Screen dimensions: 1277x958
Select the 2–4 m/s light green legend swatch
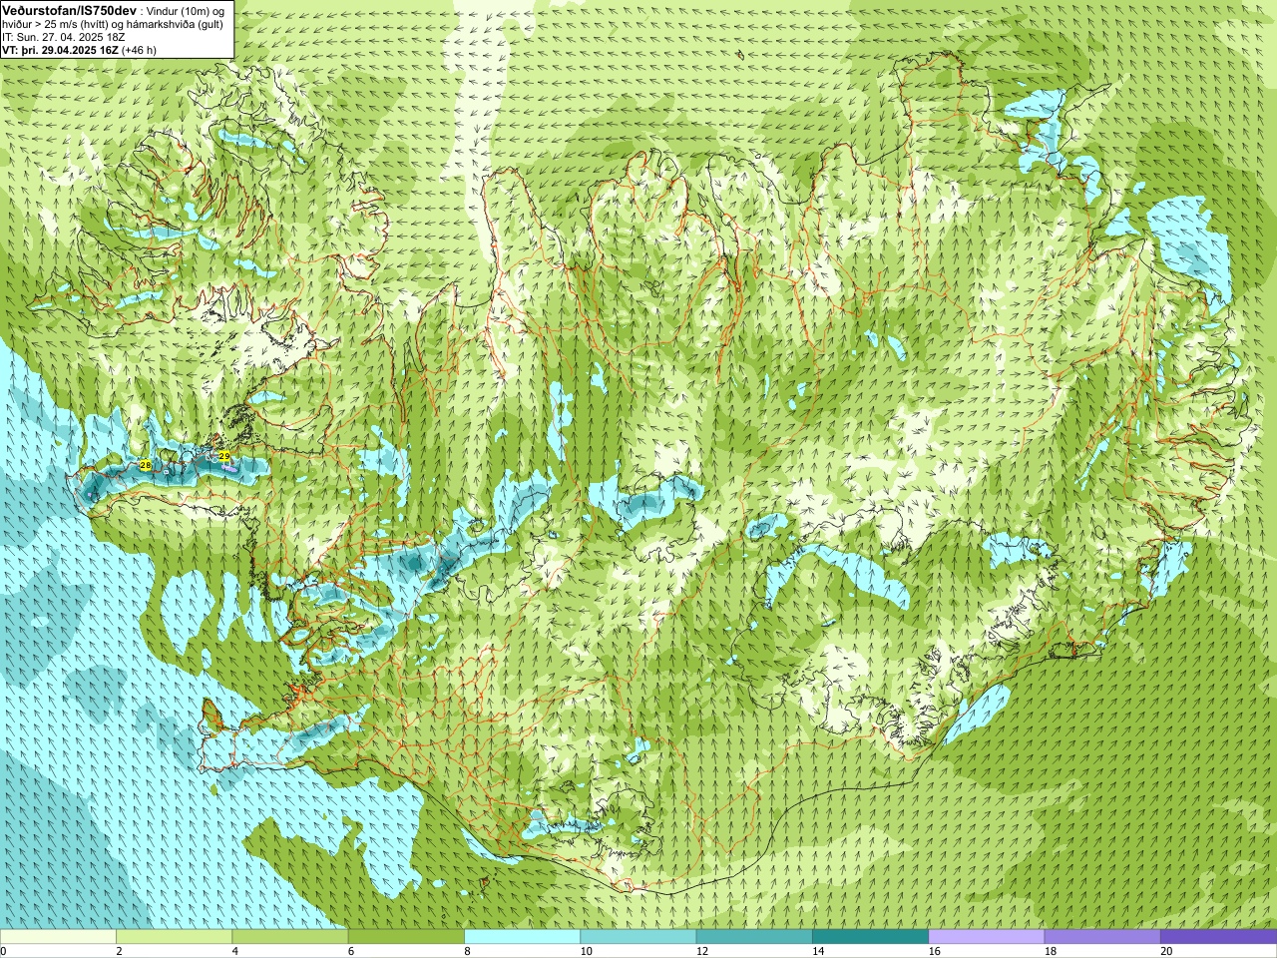tap(174, 937)
